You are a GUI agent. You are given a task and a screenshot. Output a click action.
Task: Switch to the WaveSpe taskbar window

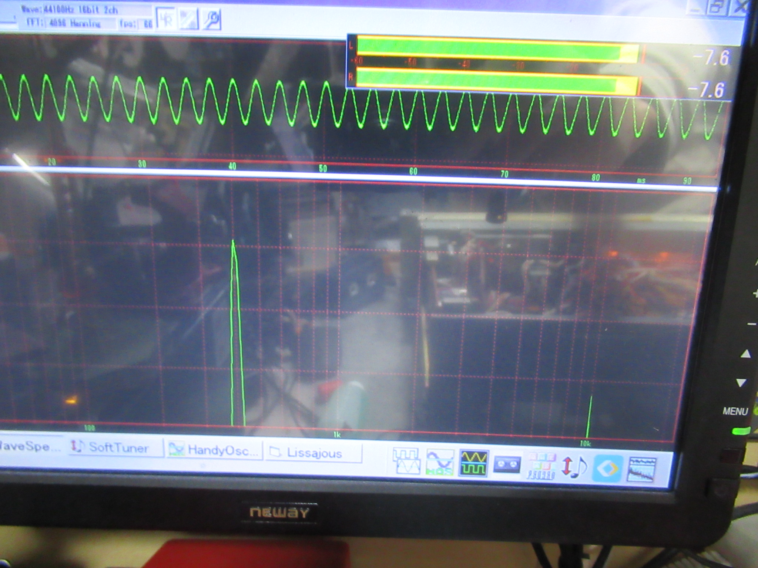coord(28,446)
